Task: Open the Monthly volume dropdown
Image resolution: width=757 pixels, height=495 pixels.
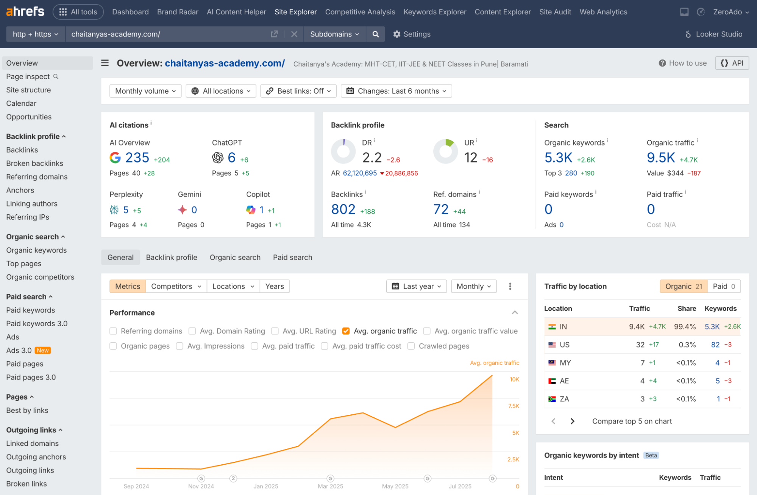Action: point(145,91)
